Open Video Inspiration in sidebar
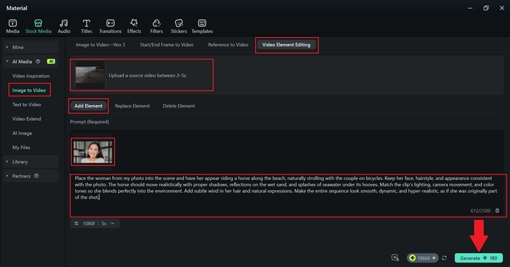The image size is (510, 267). point(31,76)
